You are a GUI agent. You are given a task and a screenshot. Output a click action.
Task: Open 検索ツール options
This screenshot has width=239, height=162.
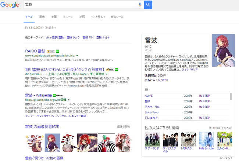click(117, 17)
